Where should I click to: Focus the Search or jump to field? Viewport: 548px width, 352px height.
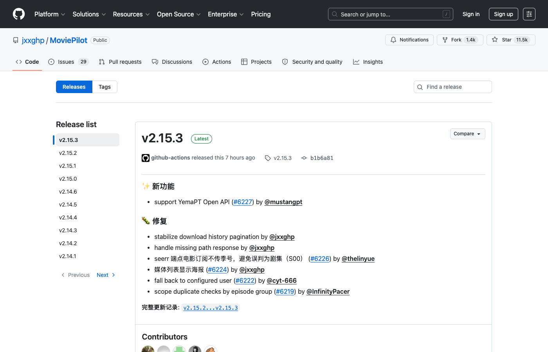tap(391, 14)
